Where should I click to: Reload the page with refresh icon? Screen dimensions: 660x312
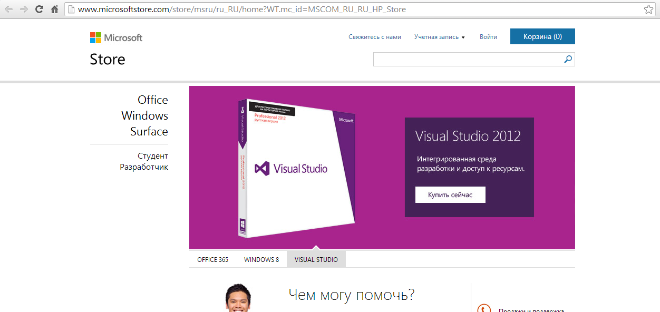(39, 9)
